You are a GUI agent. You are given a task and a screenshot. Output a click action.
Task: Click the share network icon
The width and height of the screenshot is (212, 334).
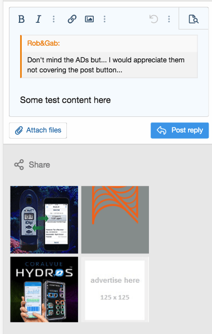tap(19, 165)
